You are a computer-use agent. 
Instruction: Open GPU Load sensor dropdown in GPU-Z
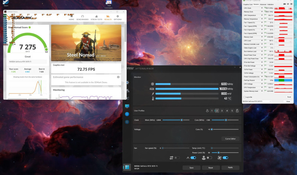[262, 41]
